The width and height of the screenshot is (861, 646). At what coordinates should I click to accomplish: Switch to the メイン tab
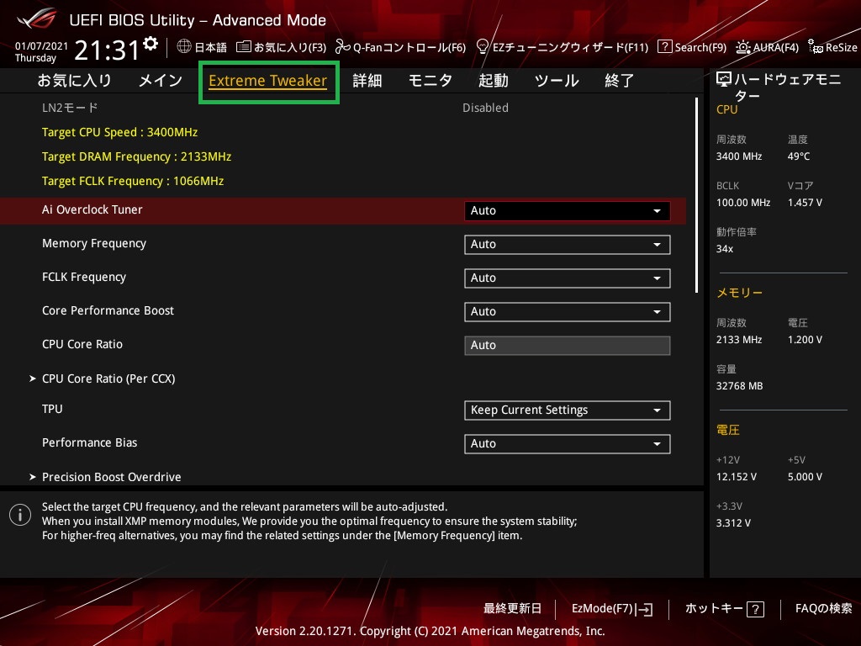(x=161, y=81)
